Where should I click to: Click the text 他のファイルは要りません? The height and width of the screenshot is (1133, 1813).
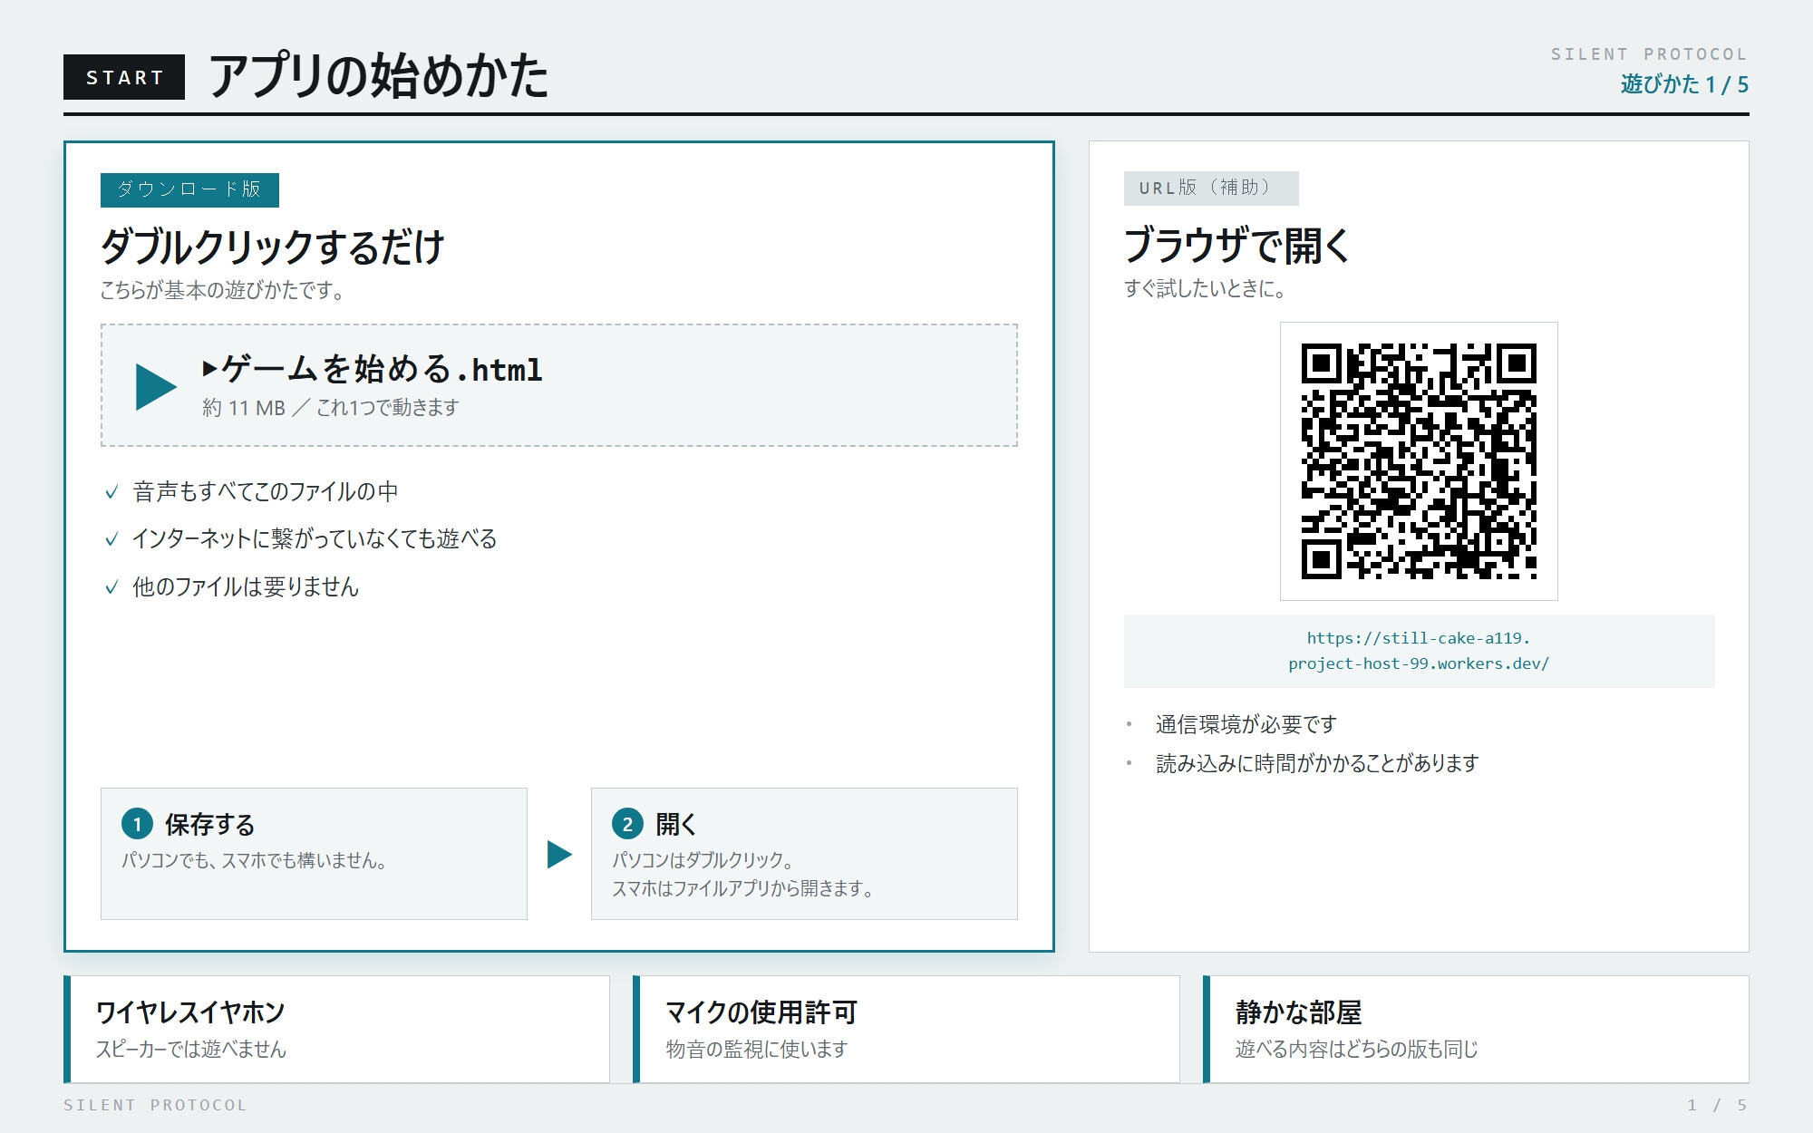pyautogui.click(x=246, y=587)
